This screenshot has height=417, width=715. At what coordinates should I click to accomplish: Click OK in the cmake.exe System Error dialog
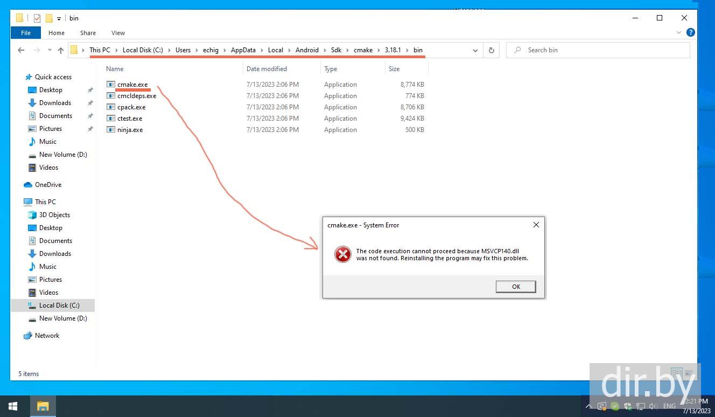tap(516, 287)
